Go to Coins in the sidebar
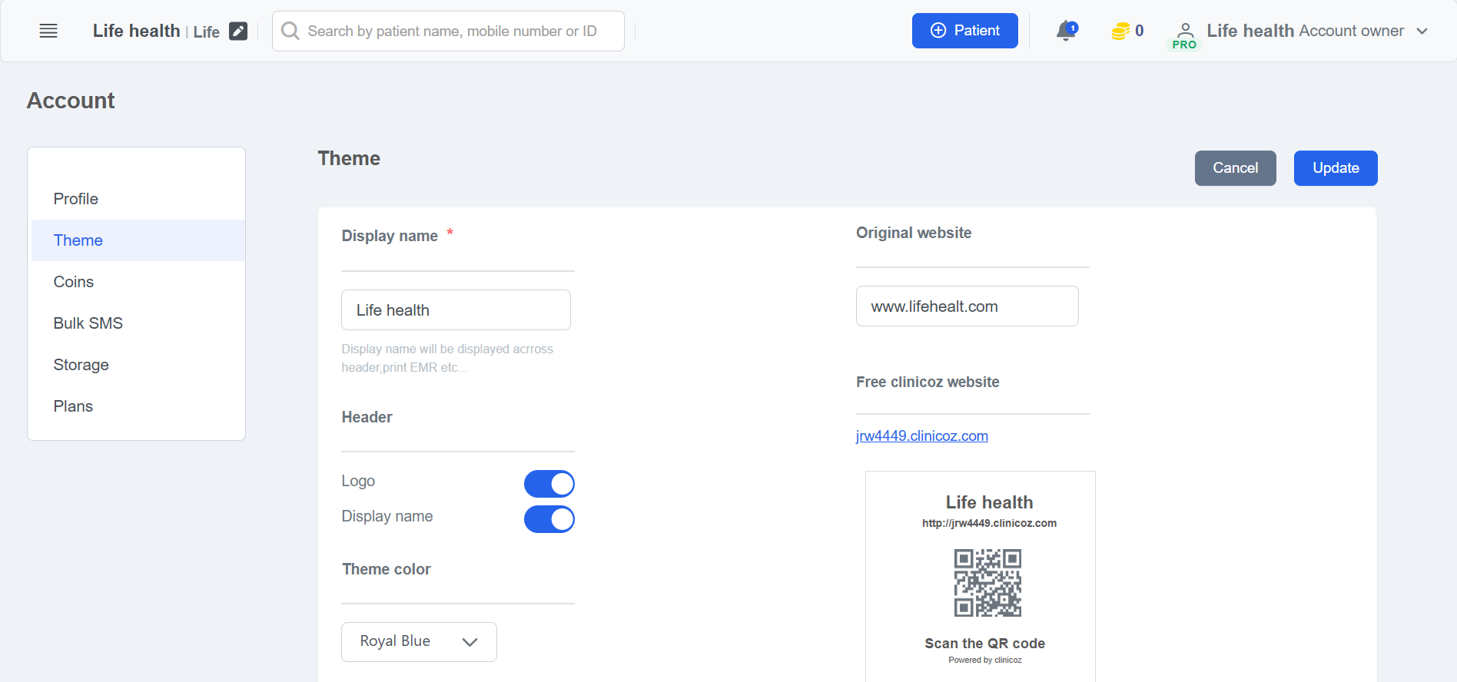This screenshot has width=1457, height=682. click(74, 282)
